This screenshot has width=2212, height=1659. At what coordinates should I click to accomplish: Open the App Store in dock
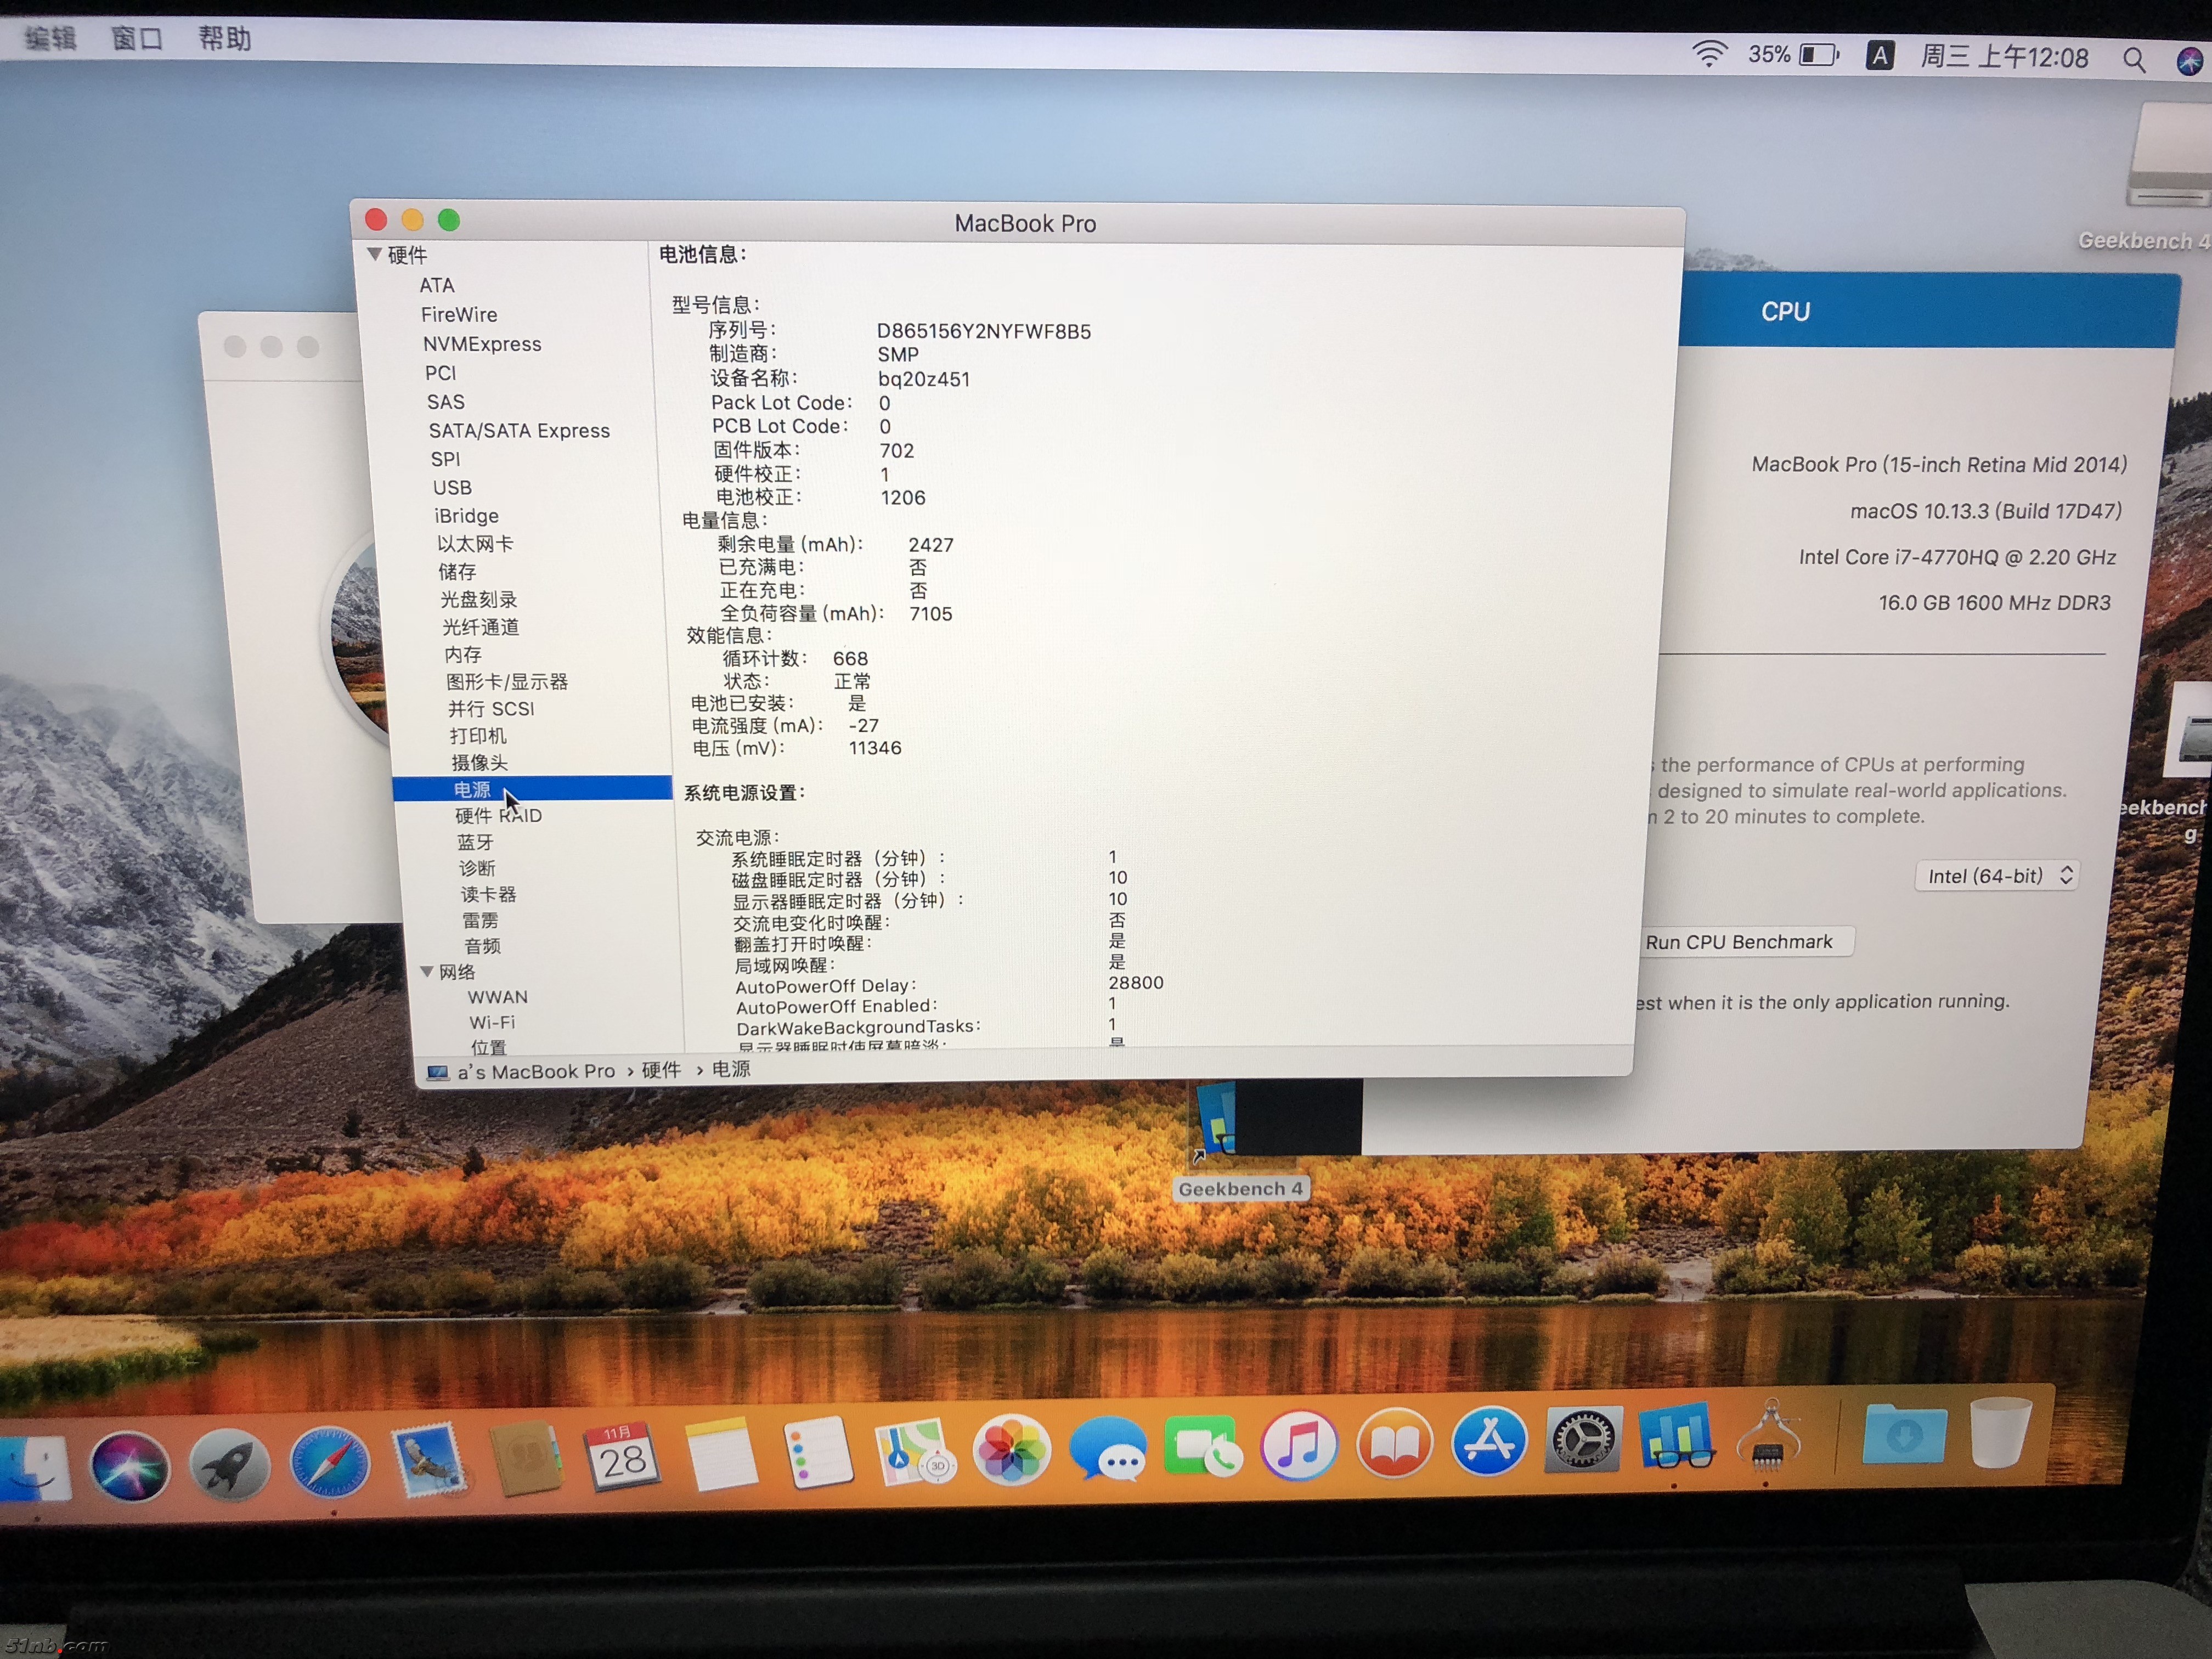tap(1489, 1441)
